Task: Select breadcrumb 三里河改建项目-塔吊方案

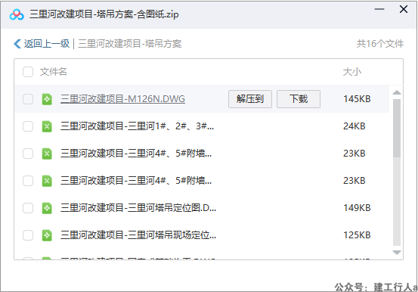Action: point(129,44)
